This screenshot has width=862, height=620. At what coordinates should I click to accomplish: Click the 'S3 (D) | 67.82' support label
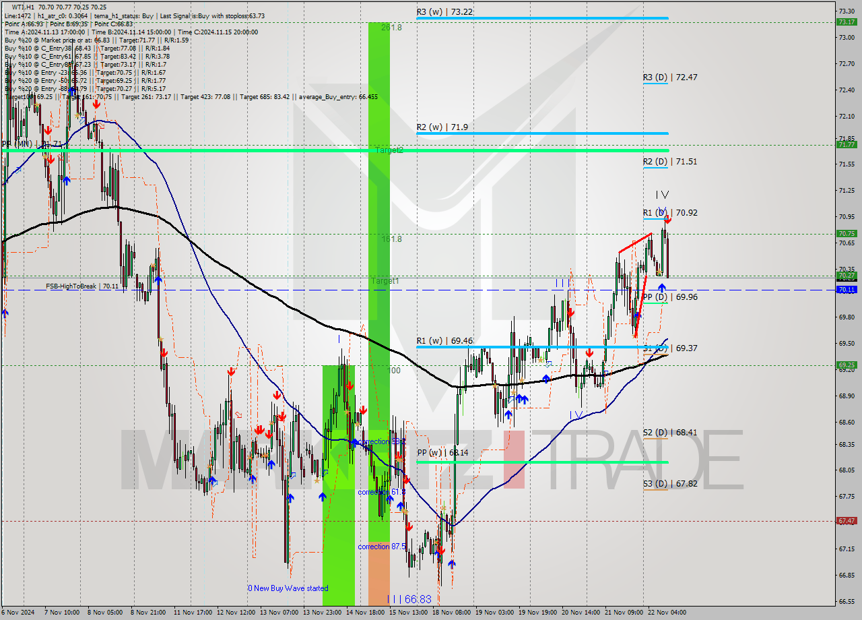pos(670,484)
